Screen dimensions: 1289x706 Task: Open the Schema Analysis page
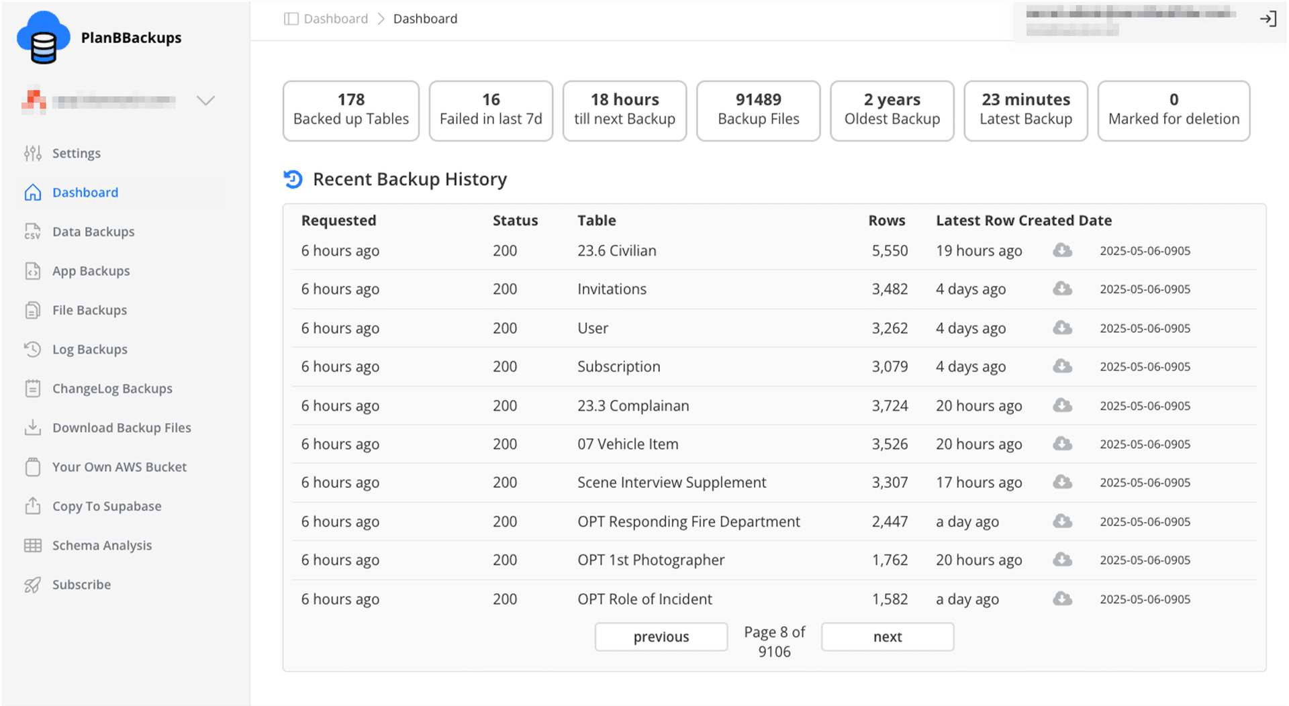click(102, 546)
